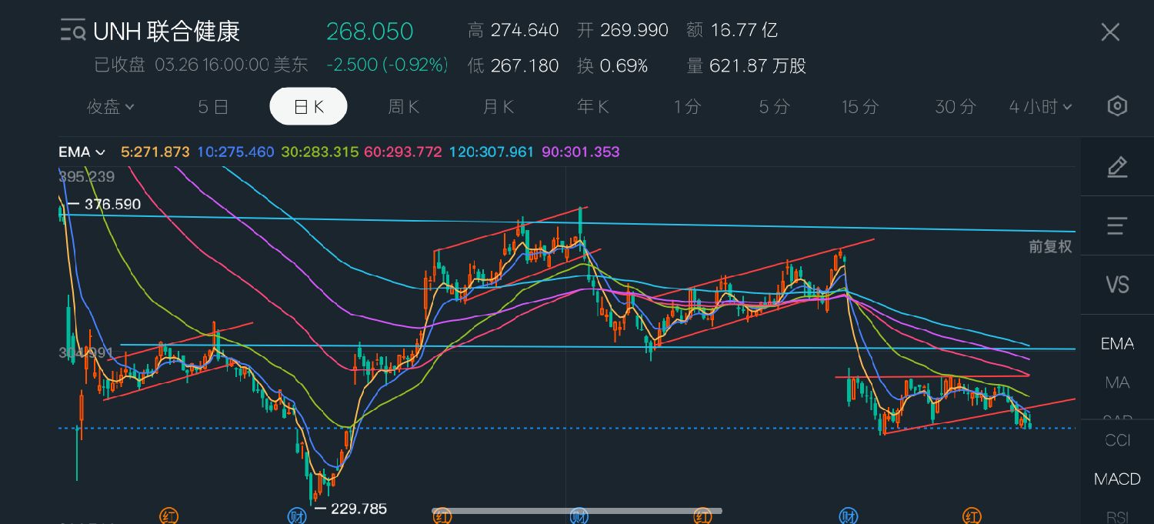Select the 月K monthly chart tab
This screenshot has height=524, width=1154.
(498, 107)
